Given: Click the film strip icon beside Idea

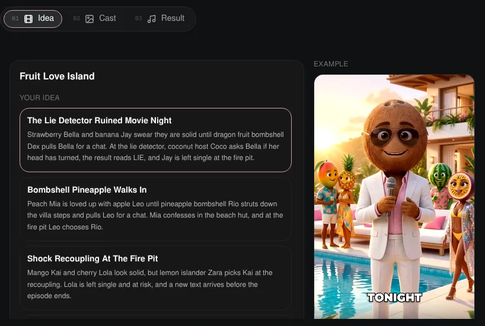Looking at the screenshot, I should (28, 19).
